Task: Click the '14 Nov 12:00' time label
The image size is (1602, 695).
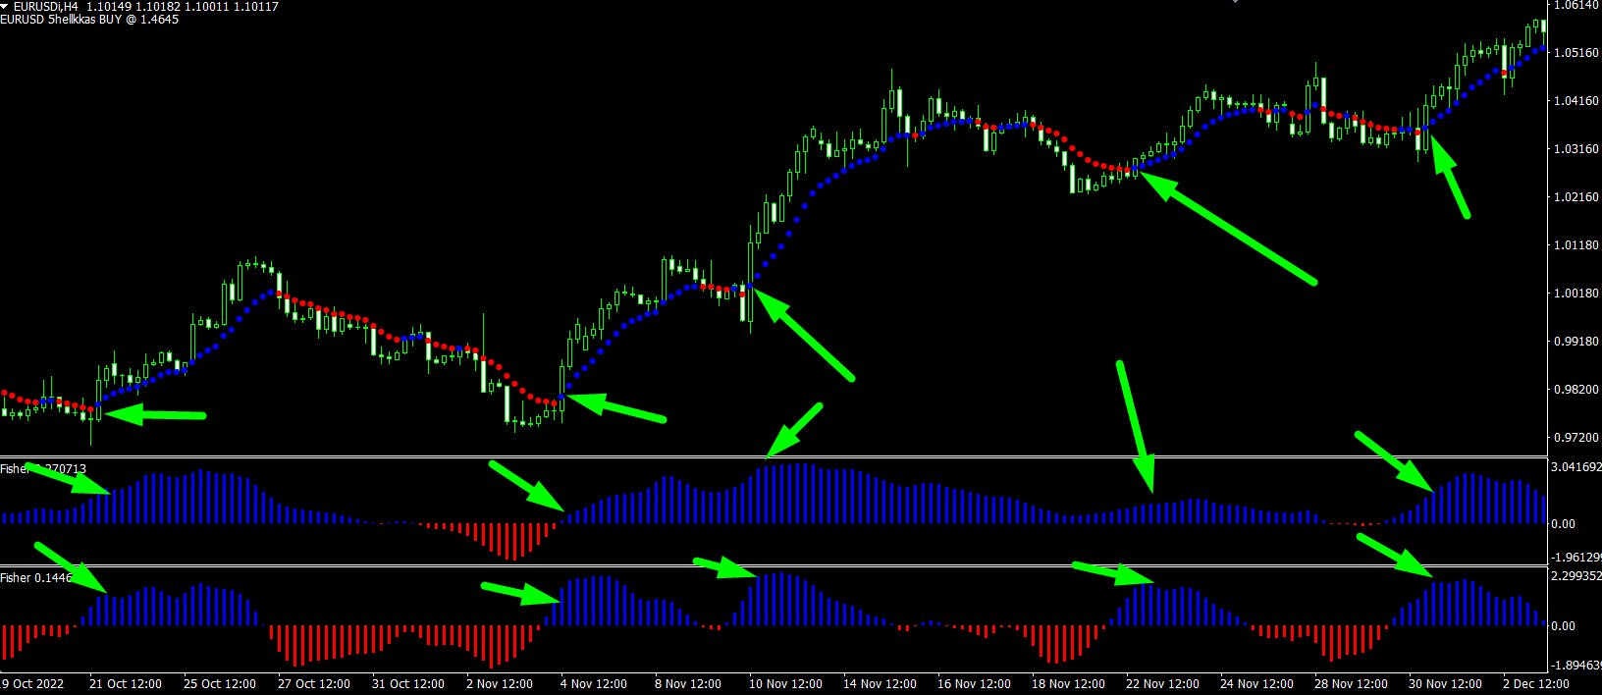Action: pyautogui.click(x=880, y=684)
